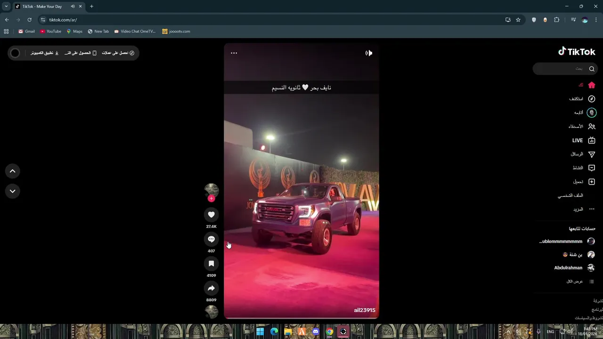Show hidden tray icons chevron
Screen dimensions: 603x339
(x=508, y=331)
